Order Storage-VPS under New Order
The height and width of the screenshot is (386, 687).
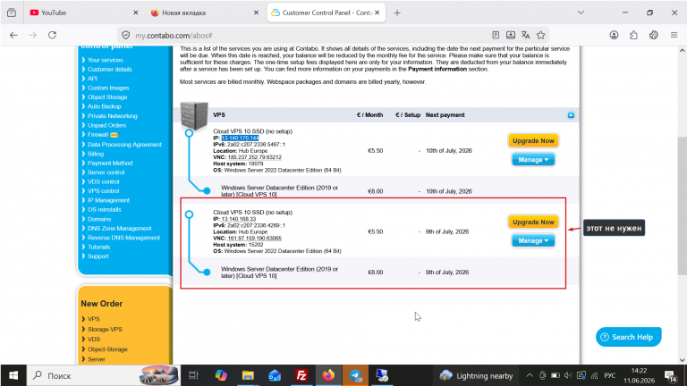pyautogui.click(x=105, y=329)
